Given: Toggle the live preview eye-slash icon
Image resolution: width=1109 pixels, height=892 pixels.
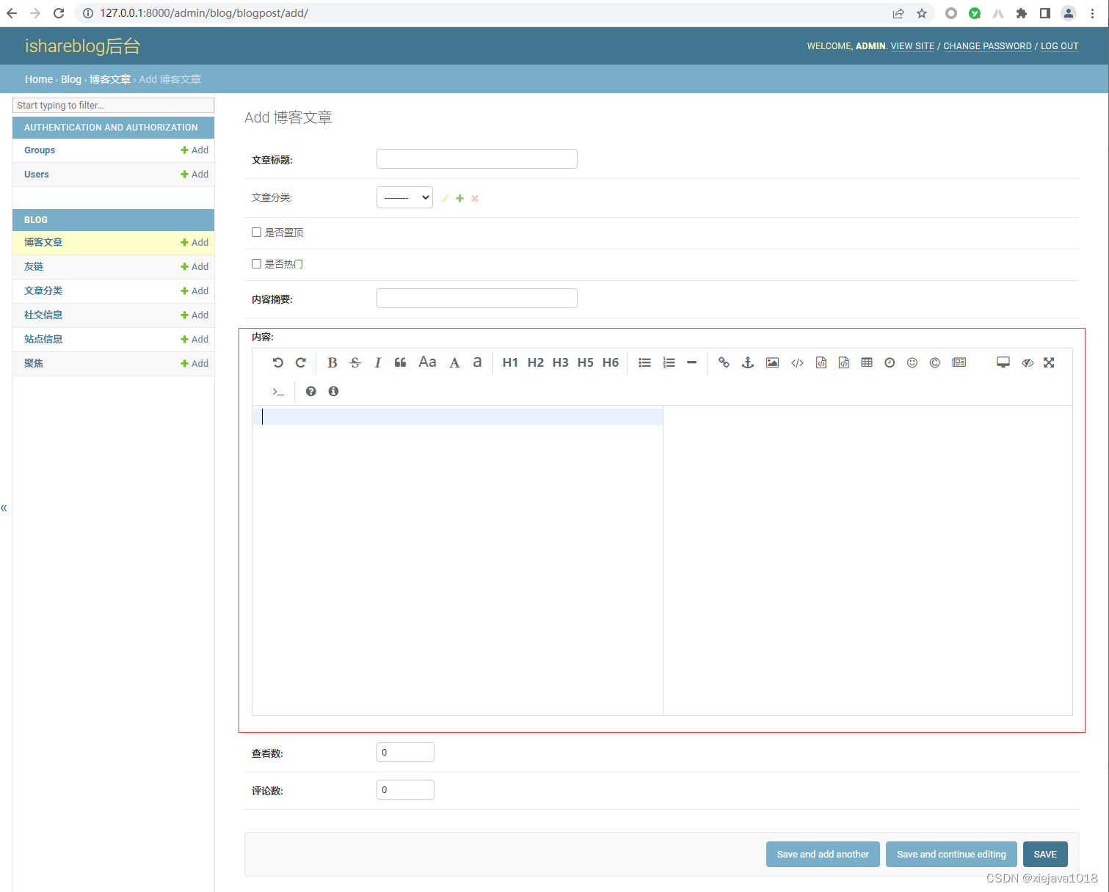Looking at the screenshot, I should pyautogui.click(x=1028, y=362).
